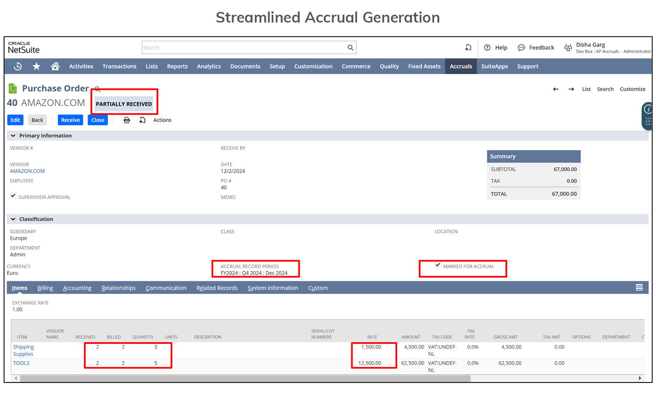
Task: Click the scroll right arrow of horizontal scrollbar
Action: coord(640,378)
